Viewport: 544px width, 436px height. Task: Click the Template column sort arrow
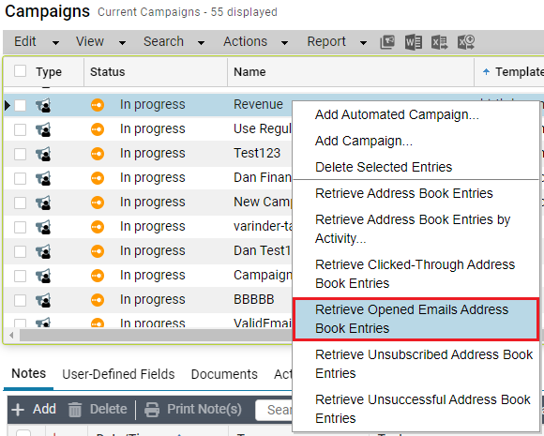pyautogui.click(x=487, y=72)
